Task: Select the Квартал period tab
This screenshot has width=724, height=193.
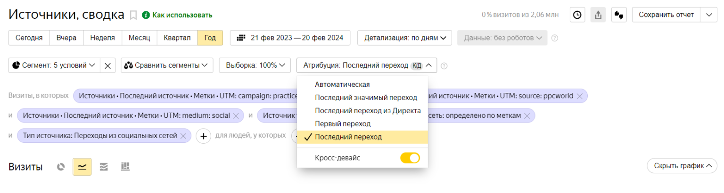Action: tap(177, 38)
